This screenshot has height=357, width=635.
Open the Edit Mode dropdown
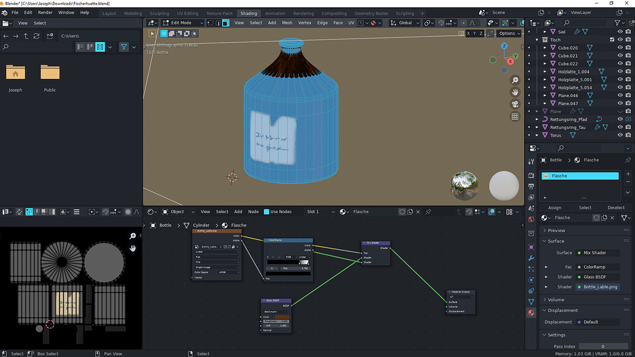[183, 23]
